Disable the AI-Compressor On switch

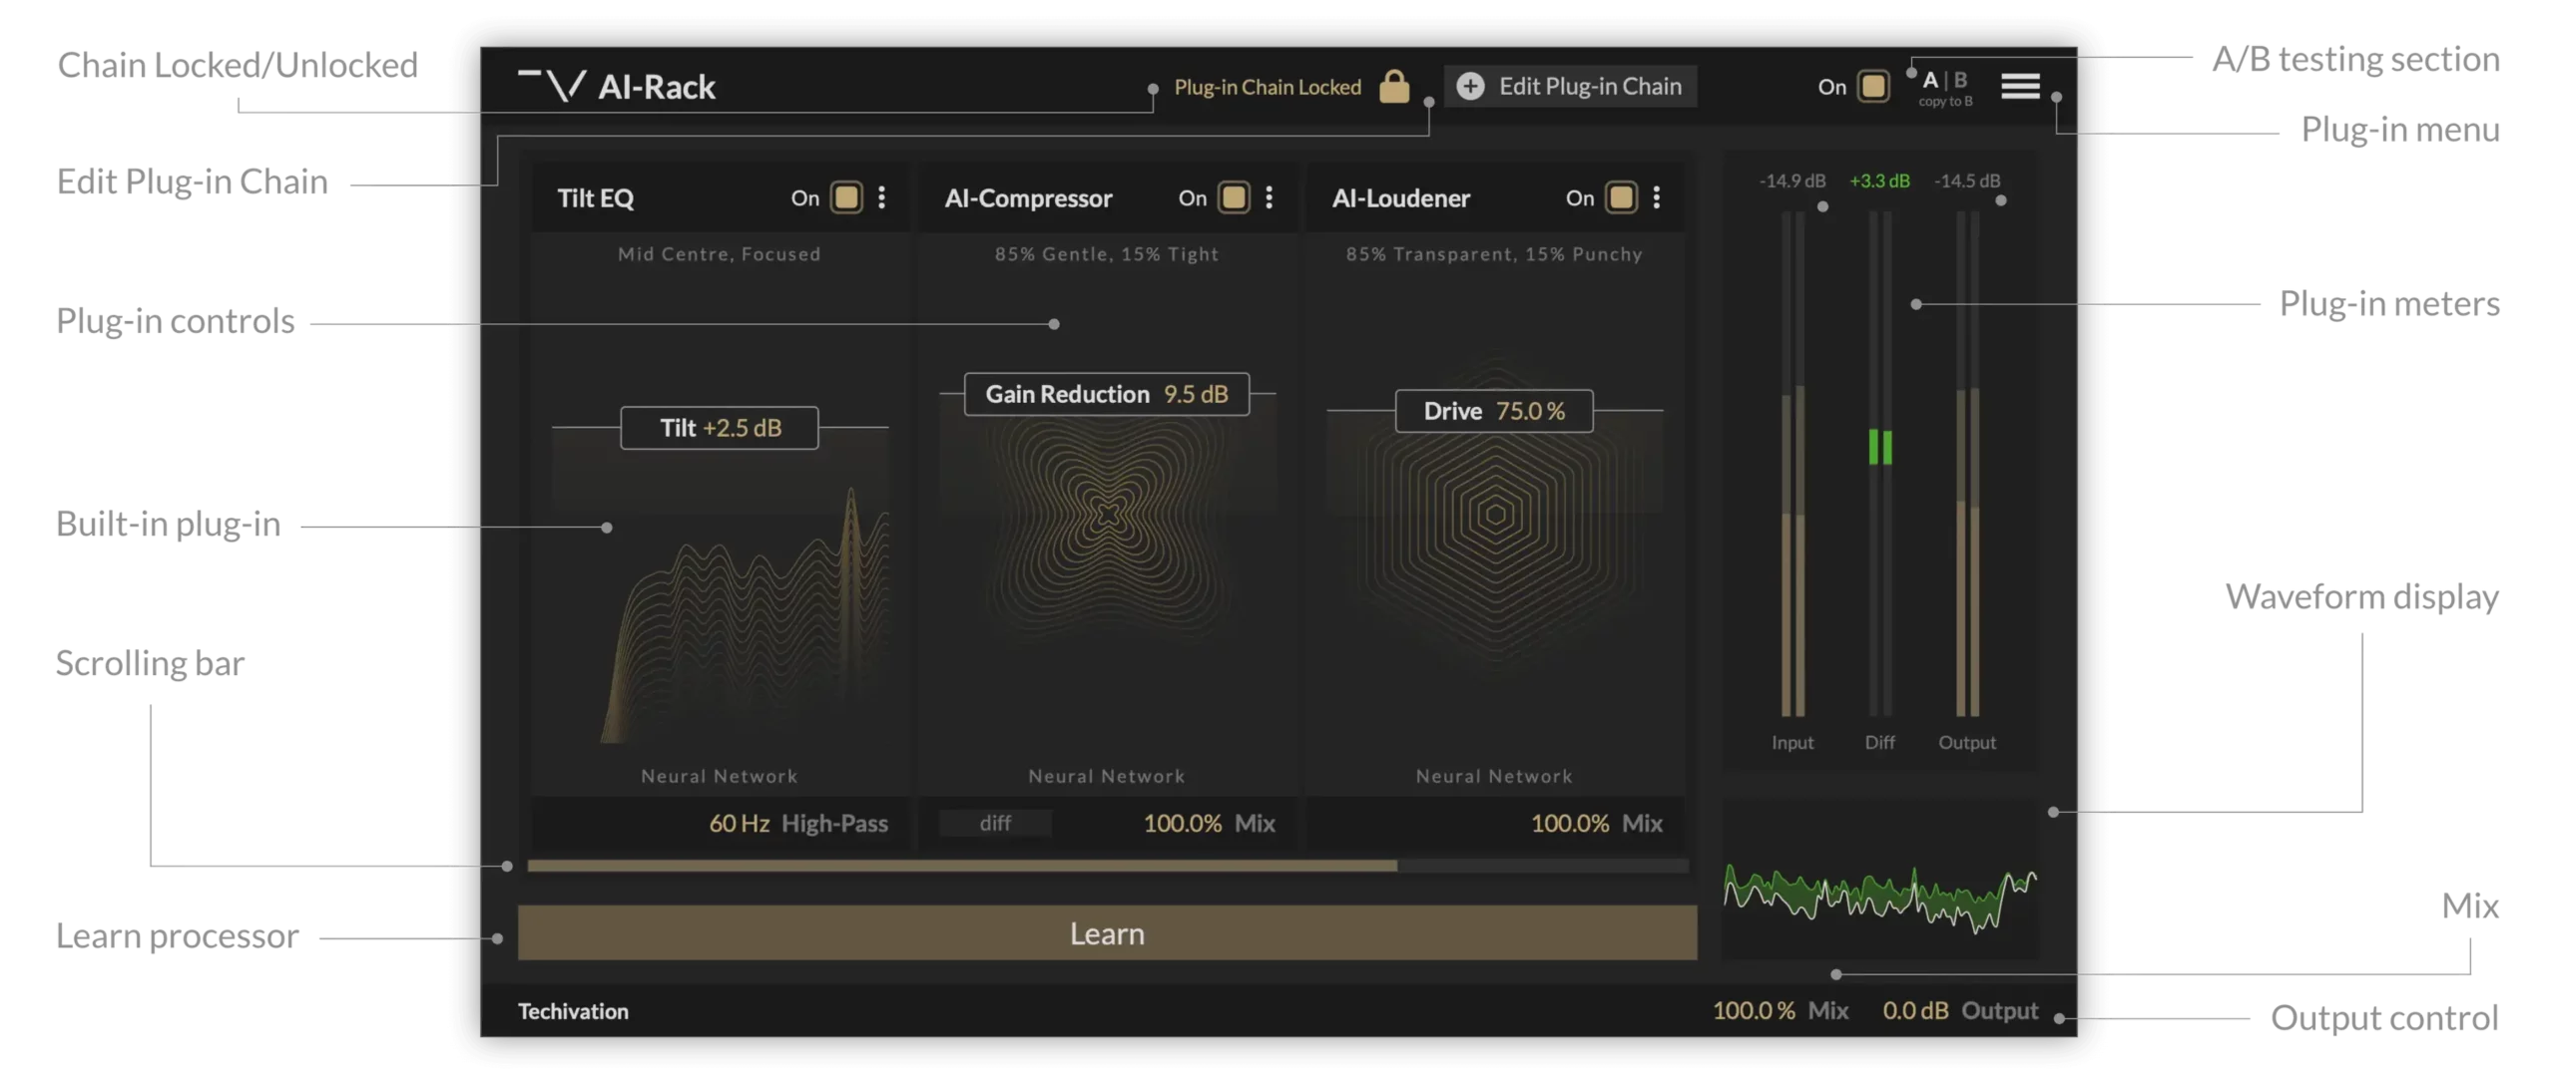coord(1234,197)
